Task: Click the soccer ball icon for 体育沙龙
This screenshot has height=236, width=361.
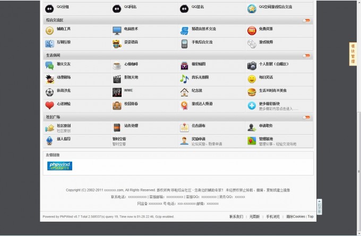Action: click(49, 92)
